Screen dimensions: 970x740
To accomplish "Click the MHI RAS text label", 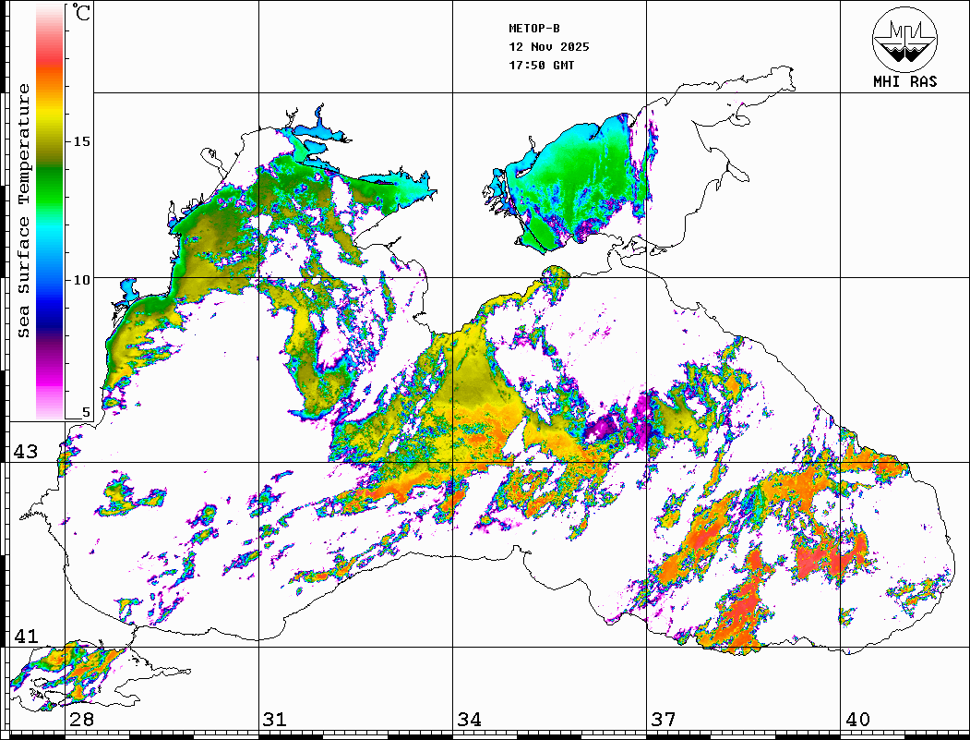I will pyautogui.click(x=904, y=82).
